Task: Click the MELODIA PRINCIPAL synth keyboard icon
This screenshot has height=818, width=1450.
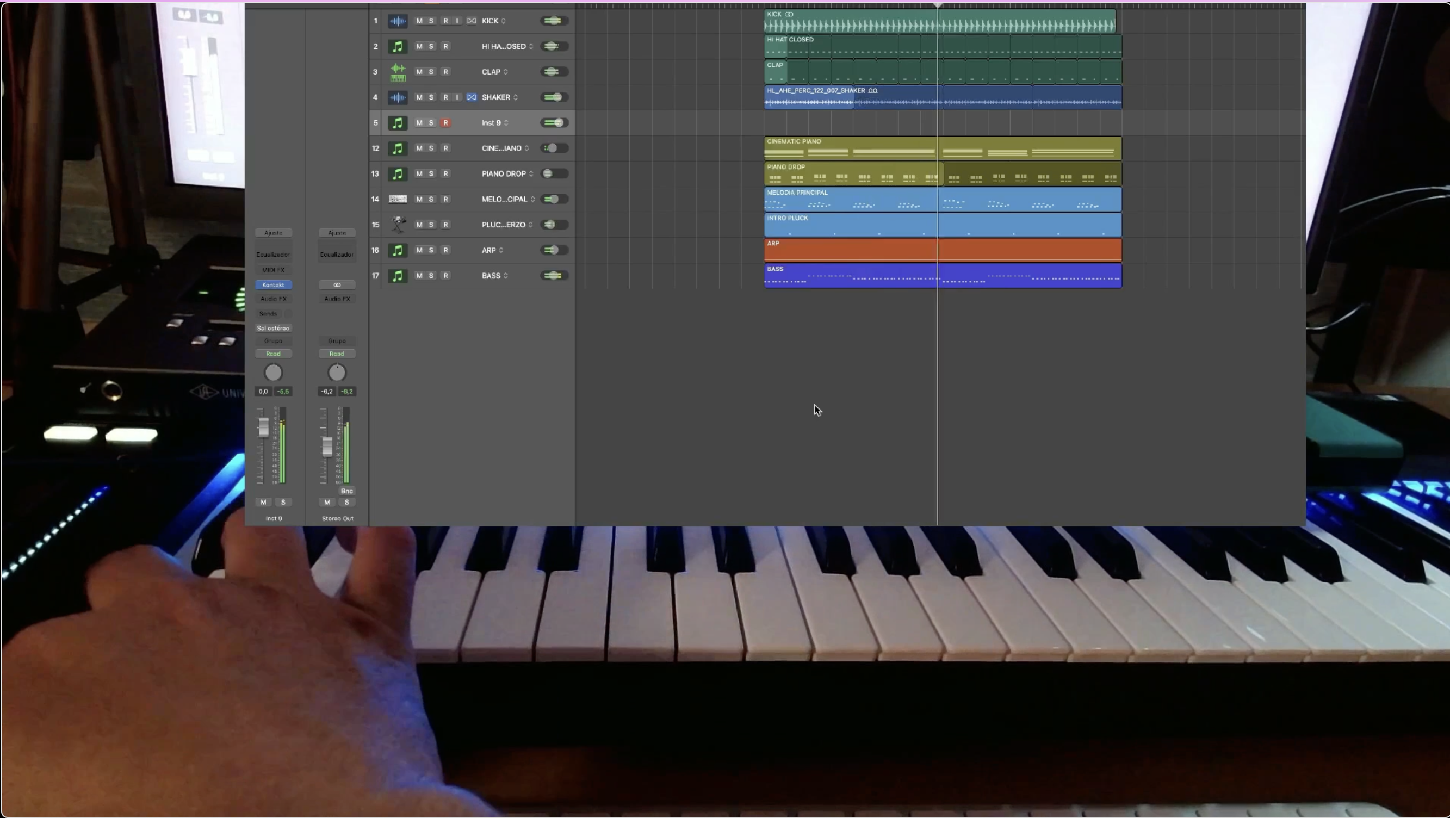Action: [x=398, y=199]
